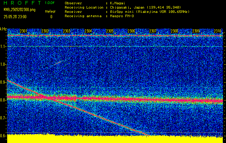Click time marker 2308
Image resolution: width=226 pixels, height=143 pixels.
click(174, 31)
